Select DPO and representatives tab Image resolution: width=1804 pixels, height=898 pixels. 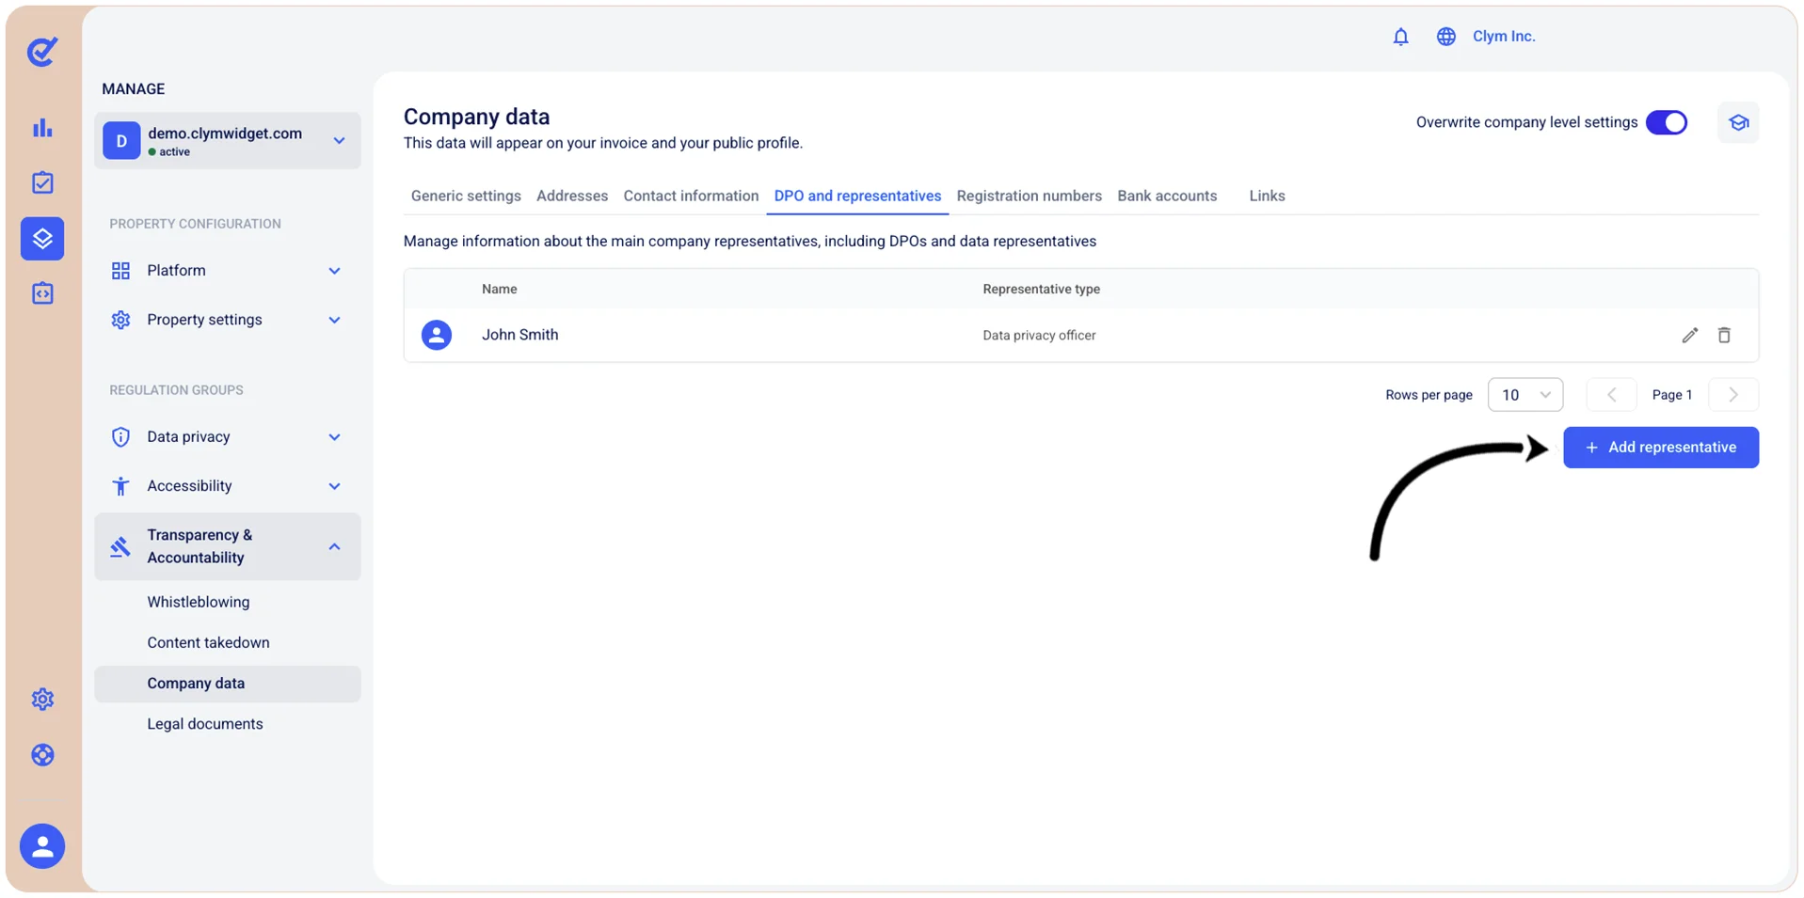(x=857, y=196)
